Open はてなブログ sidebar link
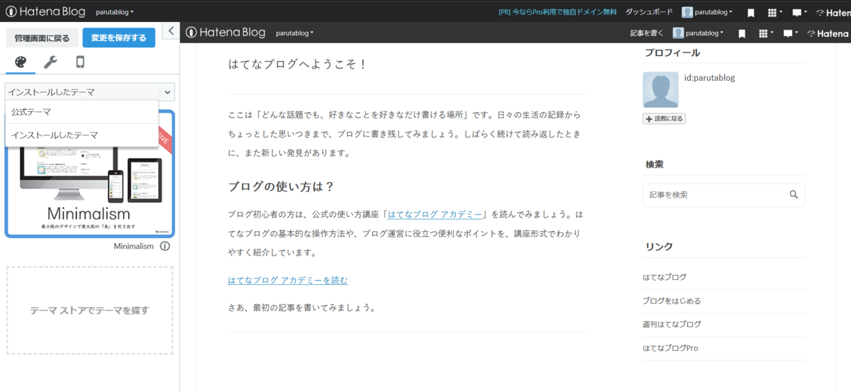The width and height of the screenshot is (851, 392). (x=664, y=277)
